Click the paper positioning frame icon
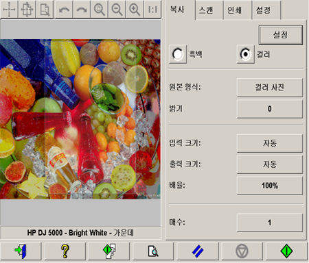 click(27, 9)
